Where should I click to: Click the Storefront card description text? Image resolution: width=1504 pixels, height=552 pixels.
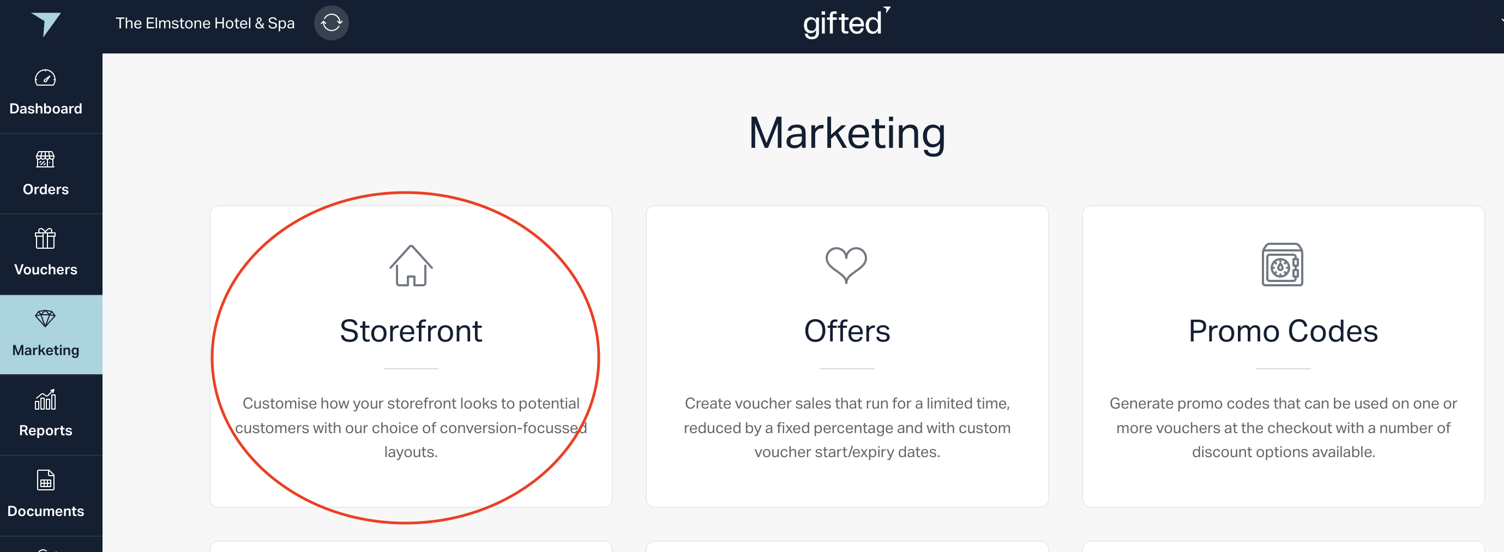coord(411,428)
